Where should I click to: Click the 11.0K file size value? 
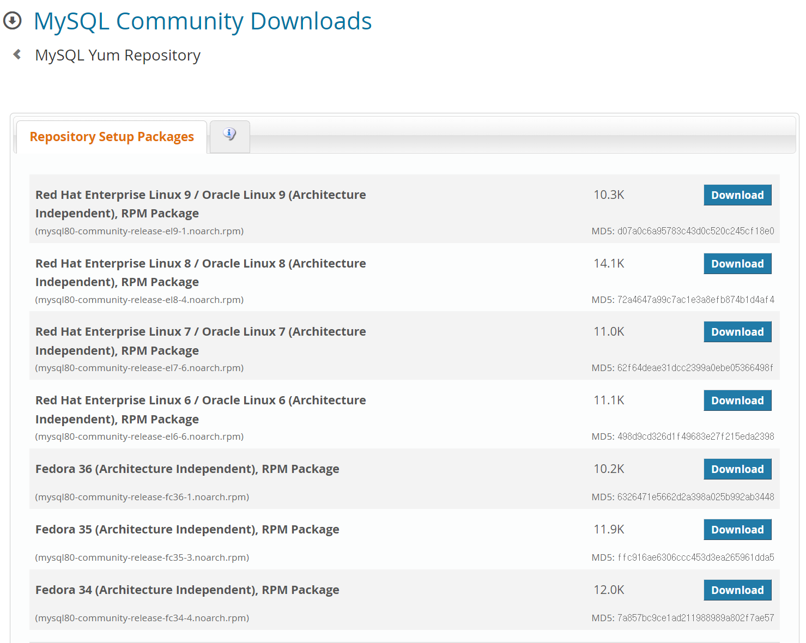pos(609,332)
